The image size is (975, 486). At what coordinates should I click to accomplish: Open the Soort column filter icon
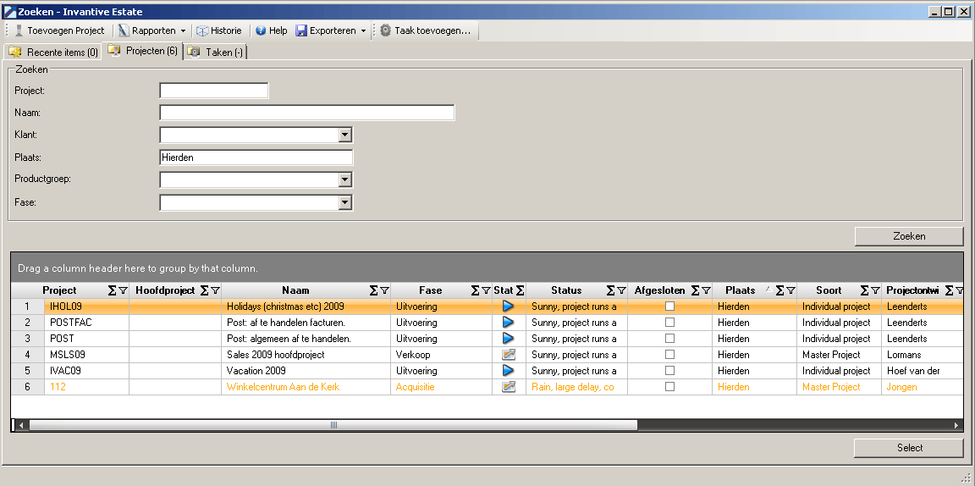click(875, 290)
